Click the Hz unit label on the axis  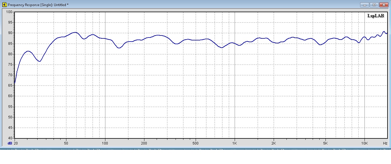385,143
